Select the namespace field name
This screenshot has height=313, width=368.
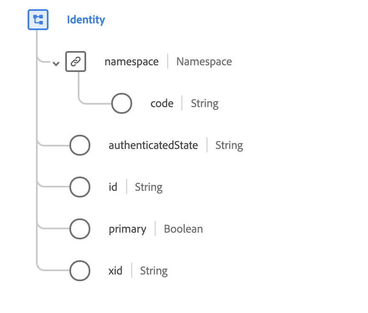[131, 62]
